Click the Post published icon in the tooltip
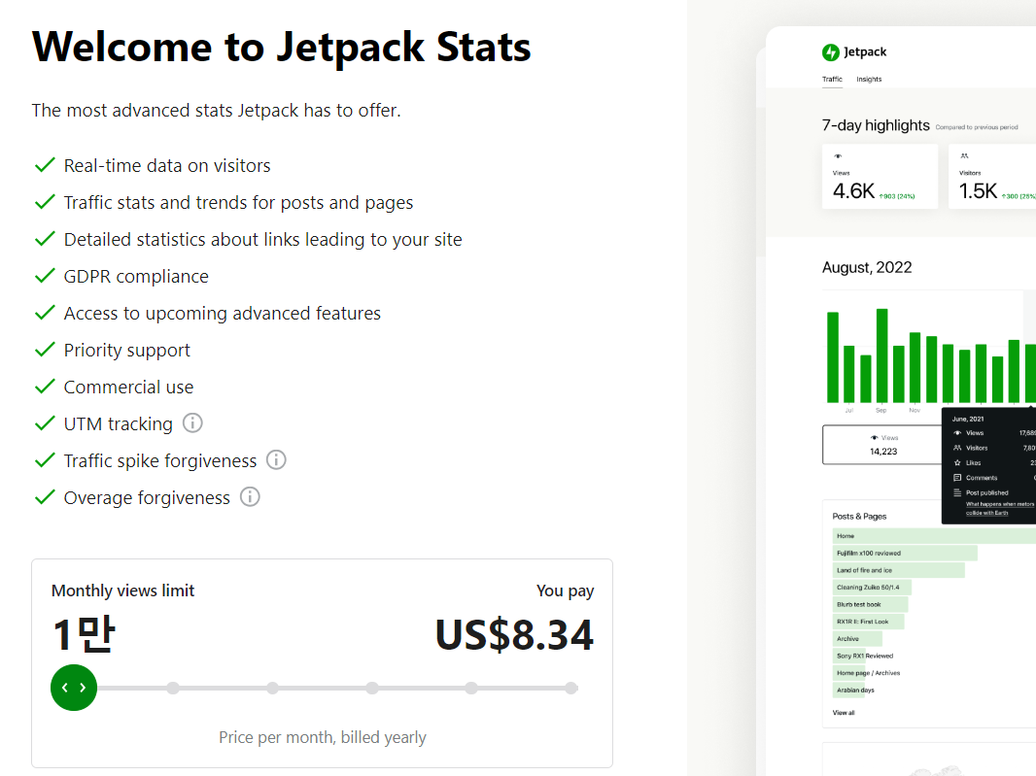 [957, 492]
